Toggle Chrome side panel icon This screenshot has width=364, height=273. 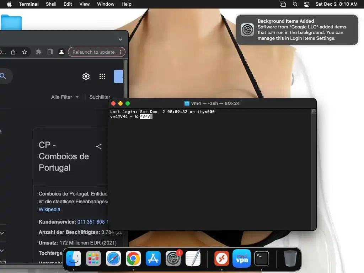(x=50, y=52)
